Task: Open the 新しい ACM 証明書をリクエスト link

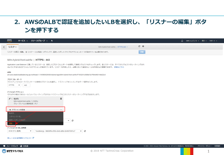Action: 21,138
